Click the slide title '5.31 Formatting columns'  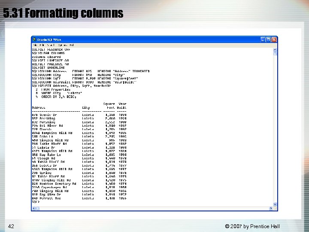[63, 13]
